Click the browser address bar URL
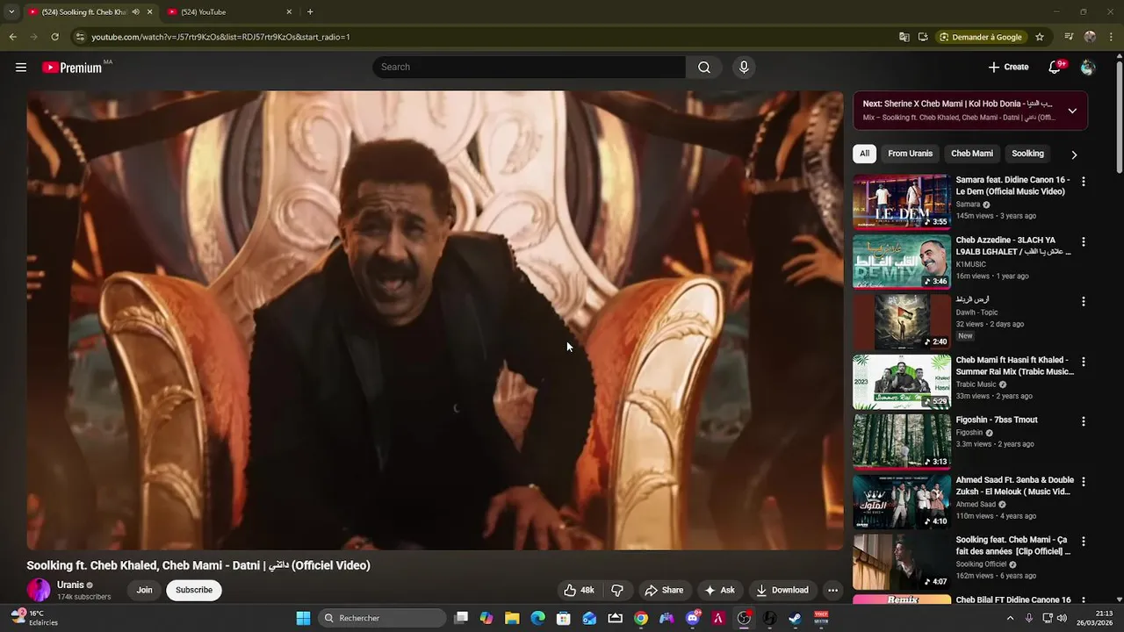 pyautogui.click(x=221, y=37)
